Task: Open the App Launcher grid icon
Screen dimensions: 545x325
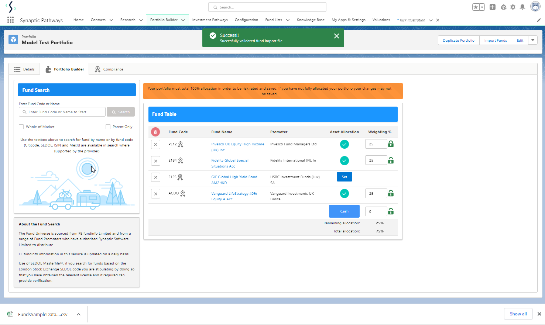Action: 10,20
